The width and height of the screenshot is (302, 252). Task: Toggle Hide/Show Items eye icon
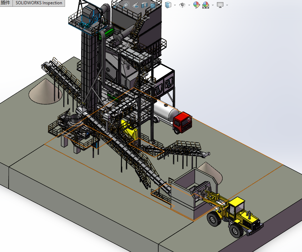pos(182,5)
